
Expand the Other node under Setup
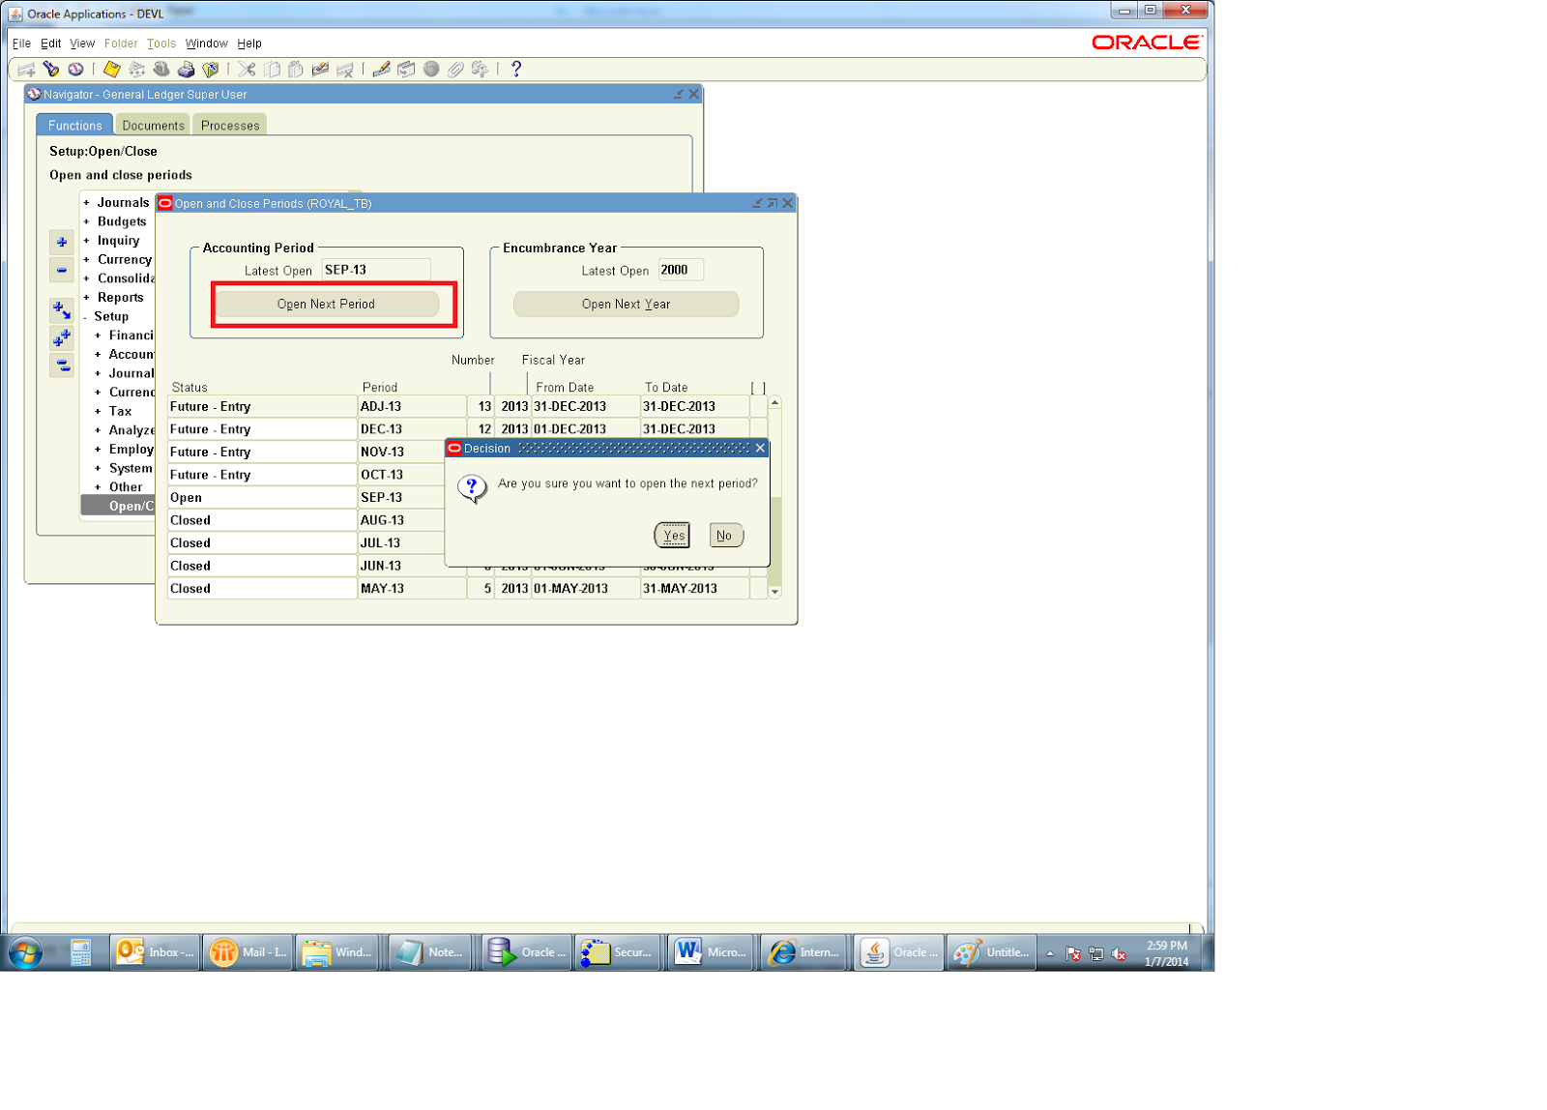[x=98, y=487]
